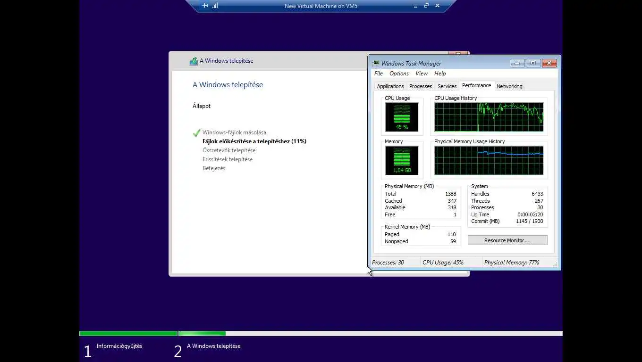Click the 'A Windows telepítése' heading in setup
Viewport: 642px width, 362px height.
[228, 85]
